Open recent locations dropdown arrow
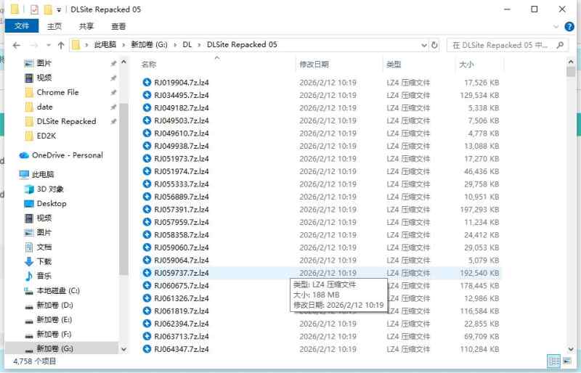The height and width of the screenshot is (373, 581). 49,45
